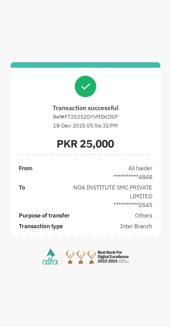Select the Ref#FT253520YVMDKD5P reference number
The image size is (171, 327).
tap(85, 117)
